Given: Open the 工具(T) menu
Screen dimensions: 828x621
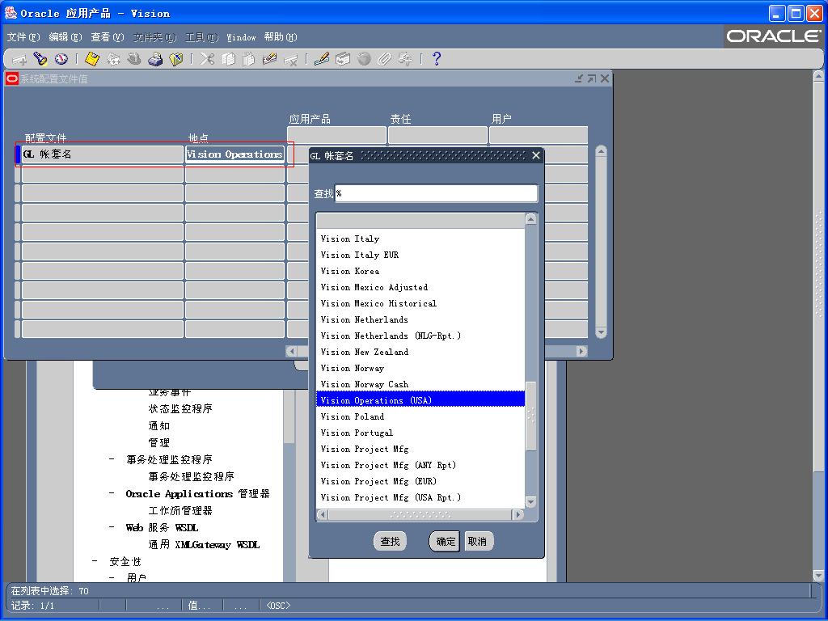Looking at the screenshot, I should [201, 37].
